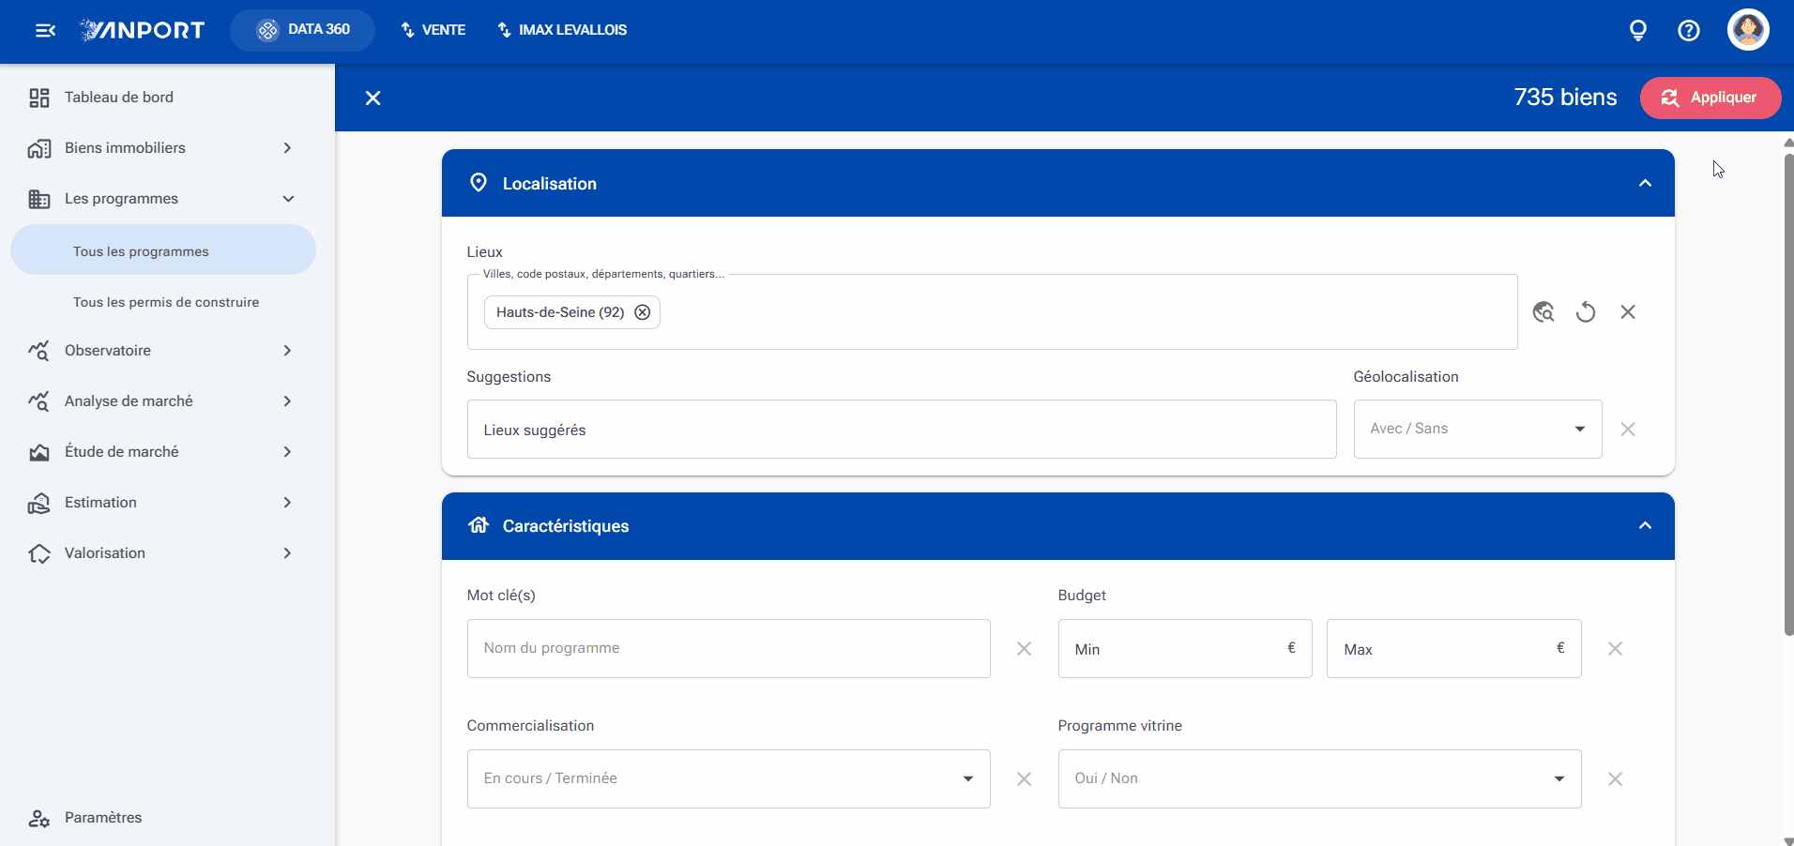Click the Estimation icon

coord(39,503)
